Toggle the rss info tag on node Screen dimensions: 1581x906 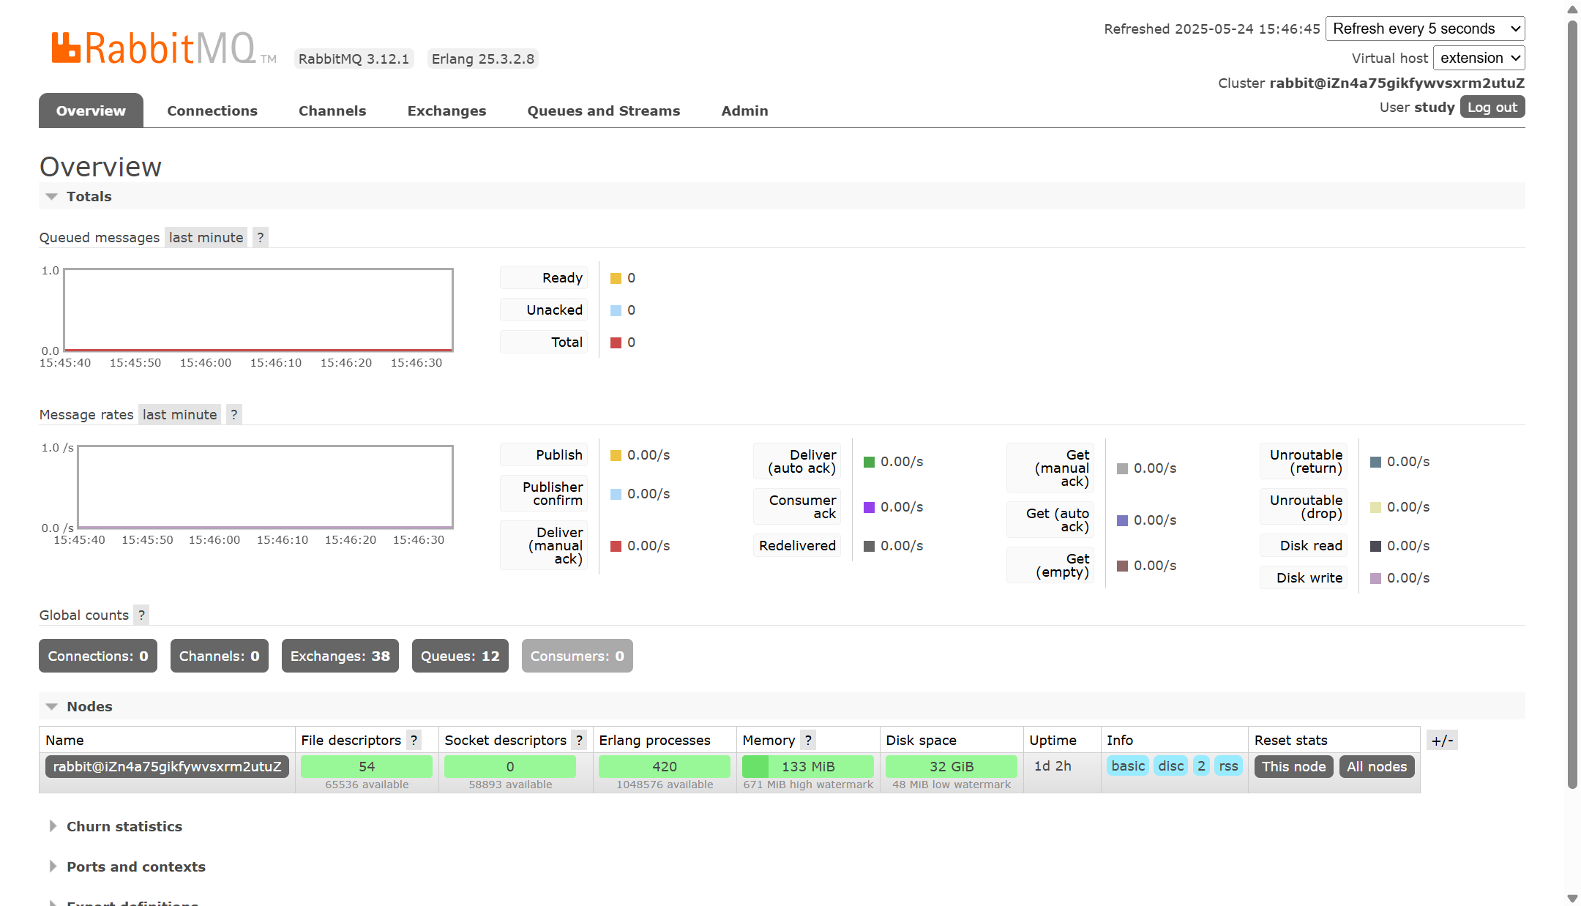pos(1228,766)
